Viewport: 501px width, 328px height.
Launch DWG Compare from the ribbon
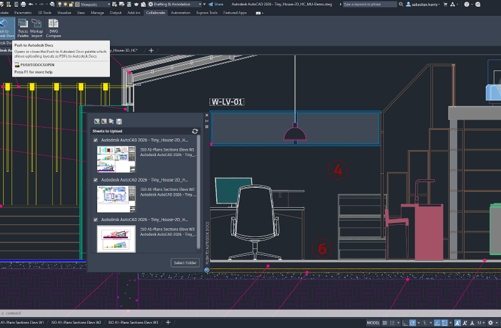click(53, 28)
